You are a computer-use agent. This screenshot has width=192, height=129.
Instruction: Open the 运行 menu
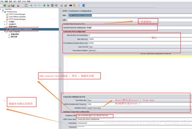(15, 1)
